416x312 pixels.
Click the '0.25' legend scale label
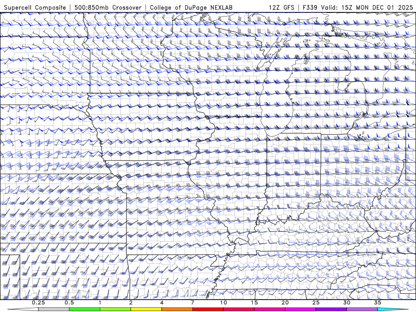pyautogui.click(x=38, y=303)
